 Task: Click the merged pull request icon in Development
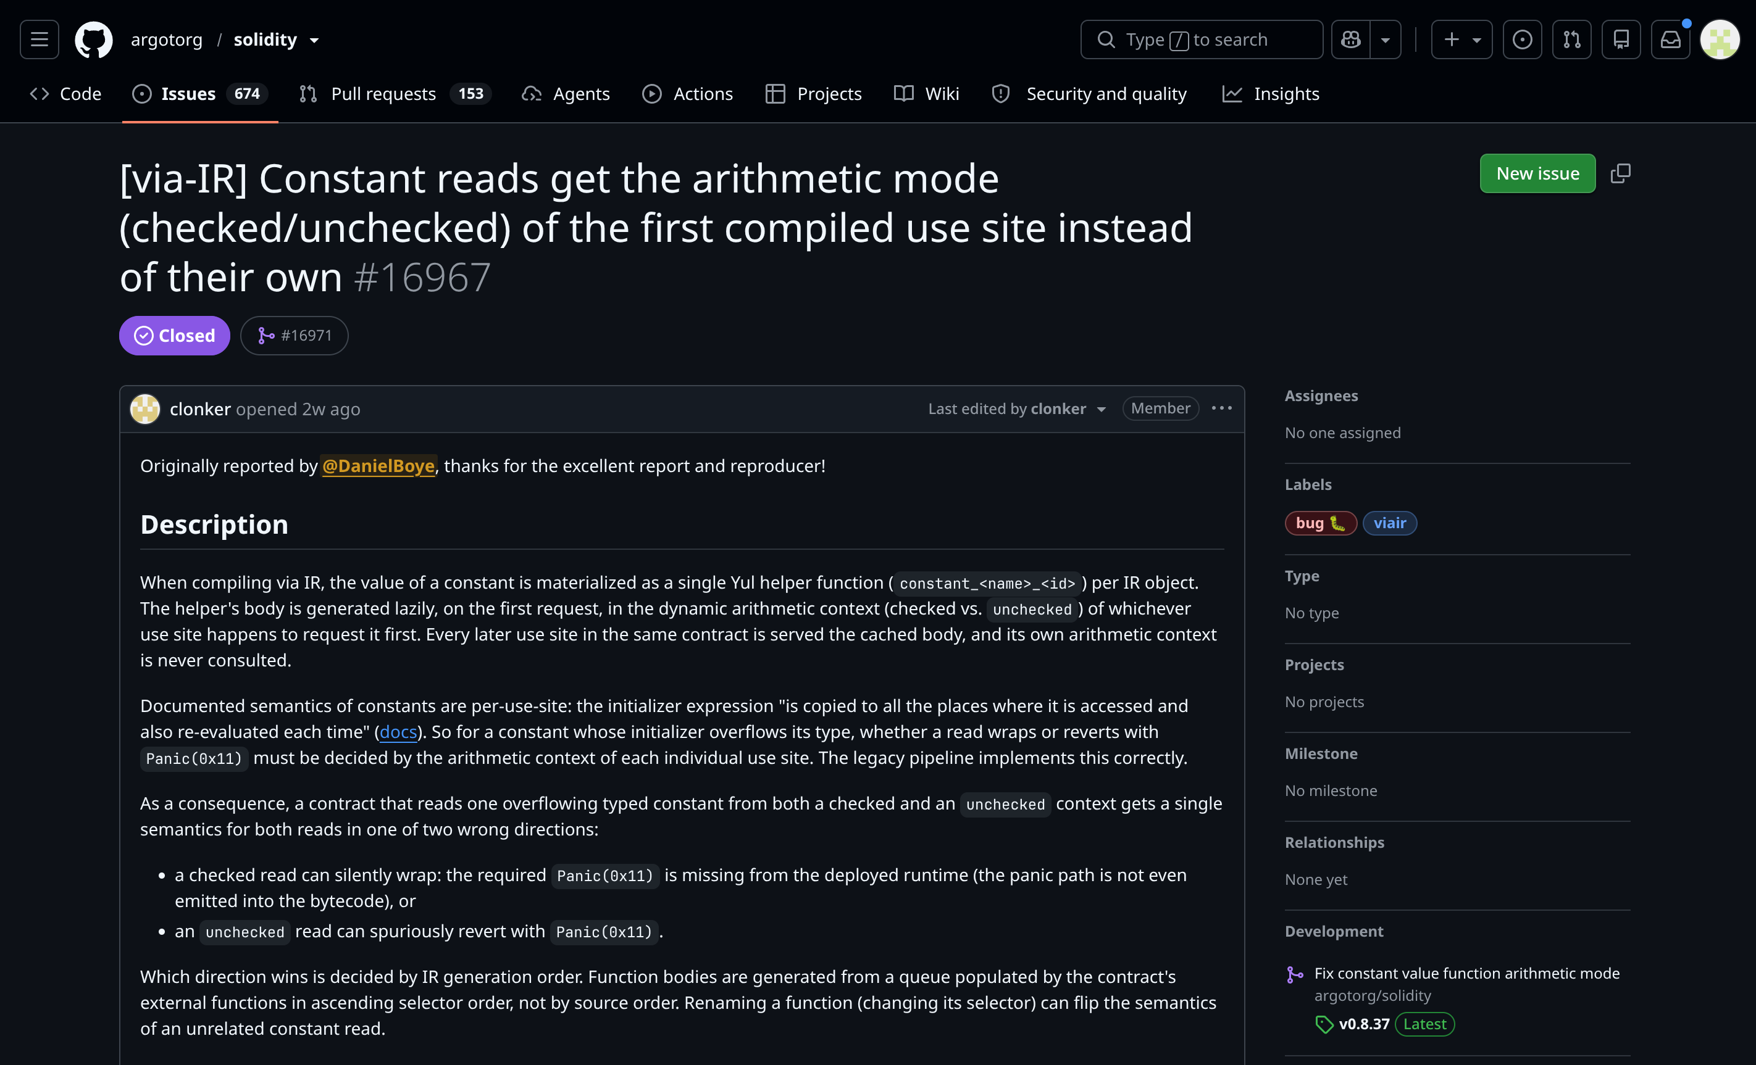pyautogui.click(x=1295, y=974)
